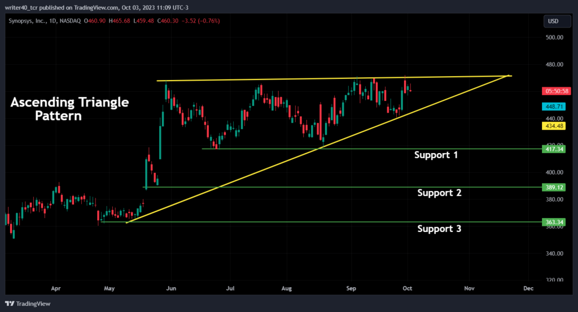Viewport: 578px width, 312px height.
Task: Select the 389.12 support price label
Action: (554, 188)
